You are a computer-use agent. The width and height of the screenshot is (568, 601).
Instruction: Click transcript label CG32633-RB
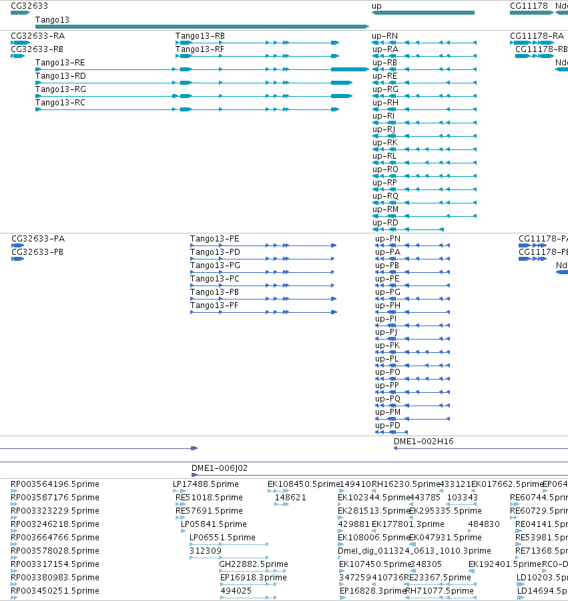click(37, 49)
